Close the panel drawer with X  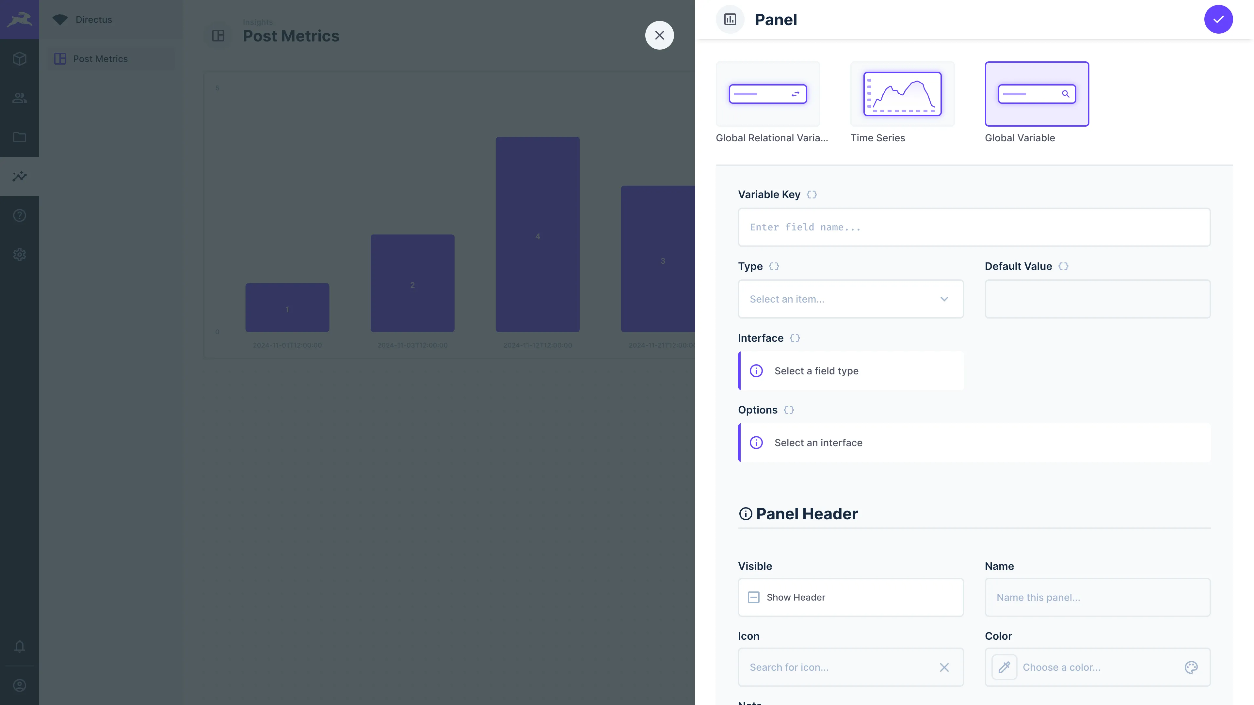click(659, 35)
